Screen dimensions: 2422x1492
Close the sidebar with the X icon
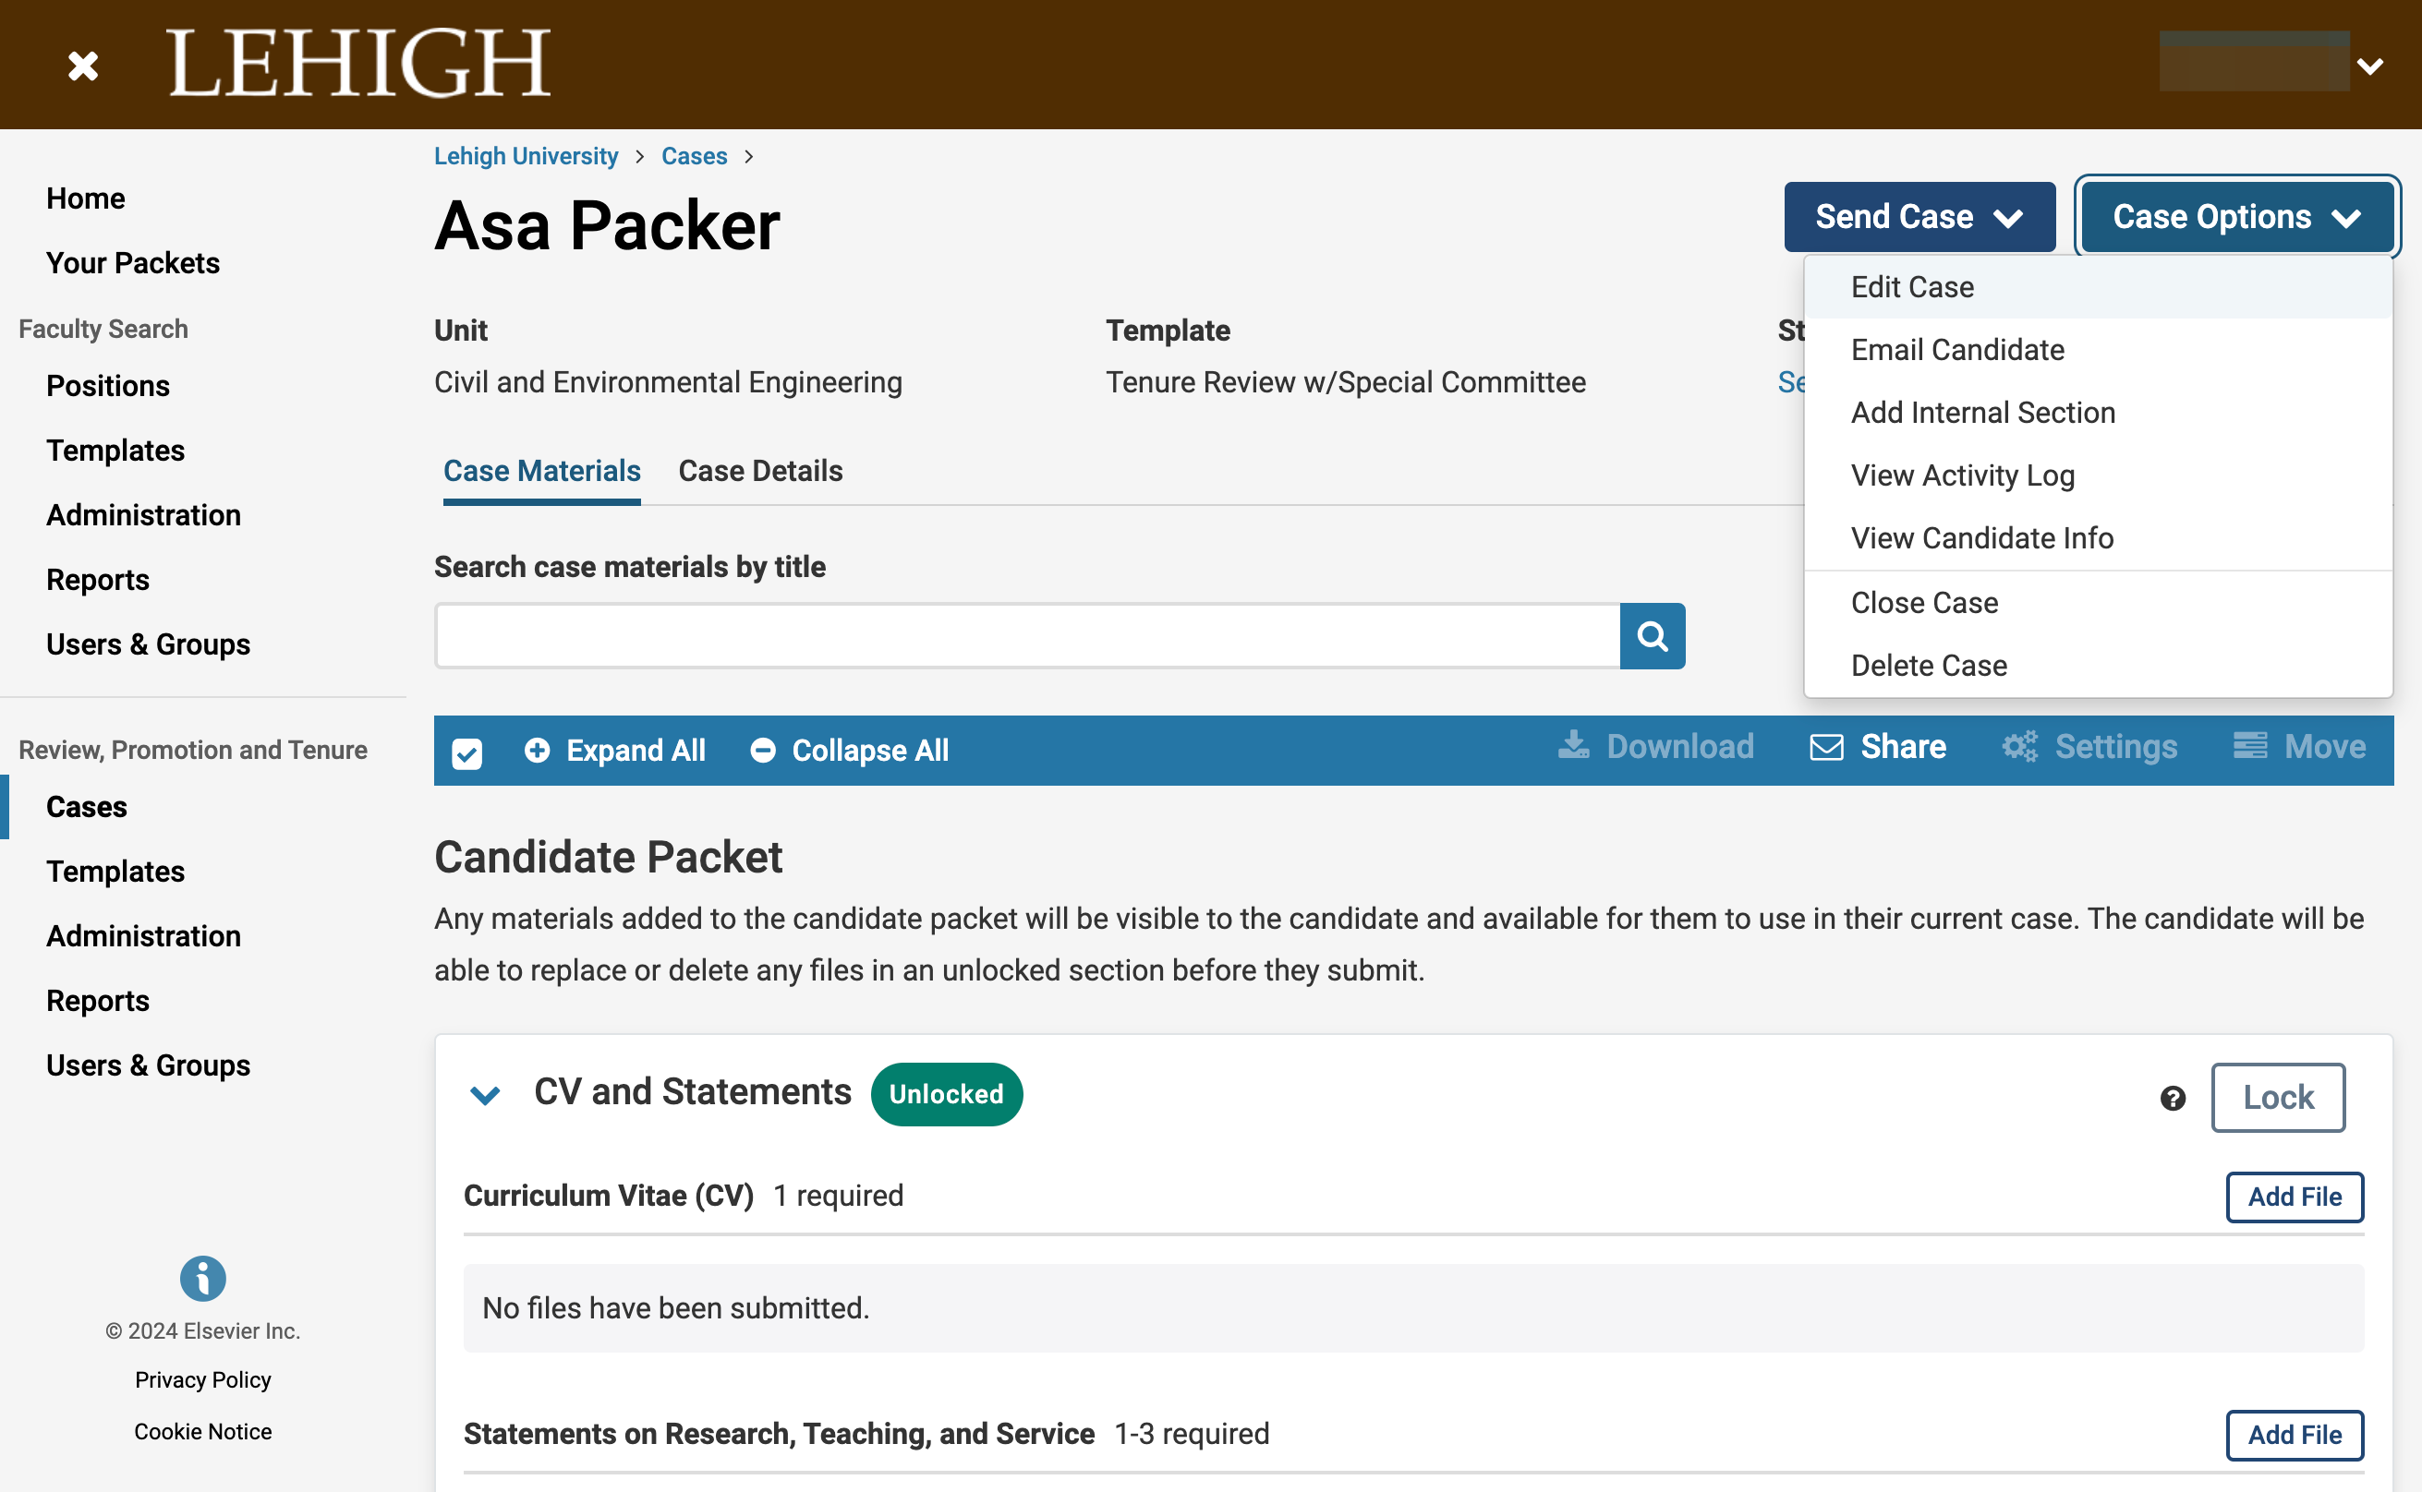click(x=83, y=66)
